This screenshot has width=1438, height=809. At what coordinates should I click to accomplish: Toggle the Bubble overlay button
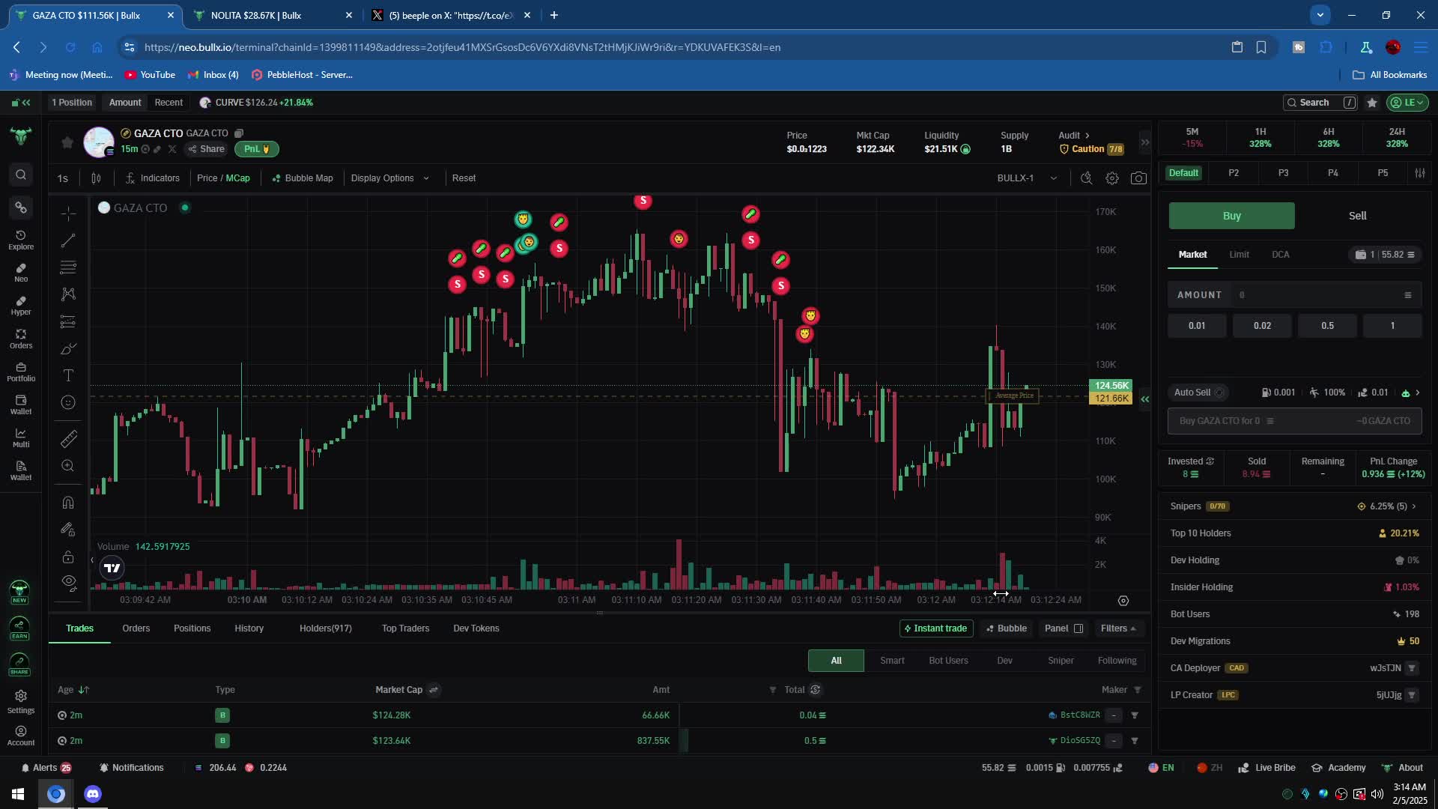pyautogui.click(x=1007, y=628)
